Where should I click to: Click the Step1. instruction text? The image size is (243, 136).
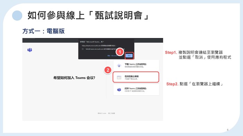point(198,55)
